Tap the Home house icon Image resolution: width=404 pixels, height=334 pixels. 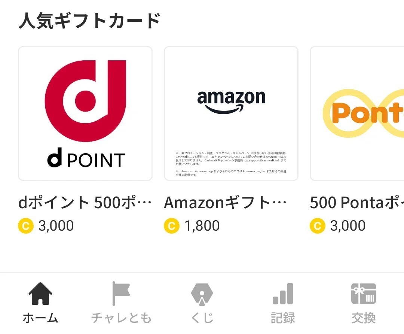(40, 294)
